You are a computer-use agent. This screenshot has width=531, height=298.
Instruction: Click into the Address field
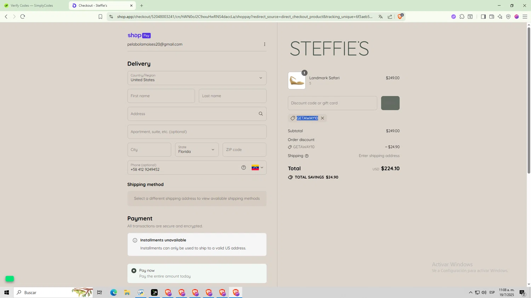[x=197, y=114]
